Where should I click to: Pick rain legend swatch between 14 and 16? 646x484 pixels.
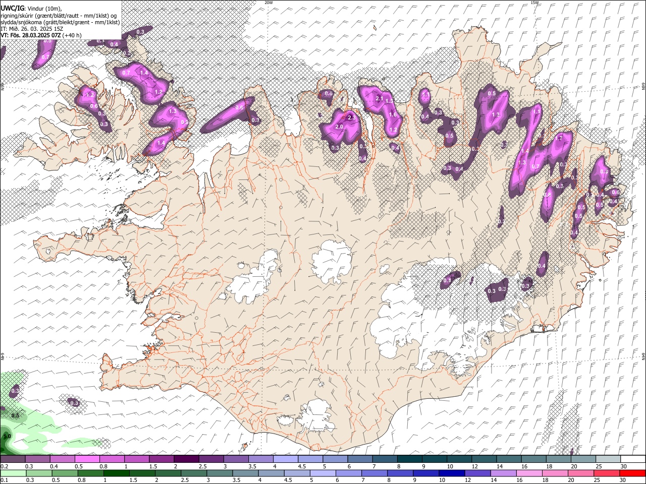pyautogui.click(x=503, y=473)
